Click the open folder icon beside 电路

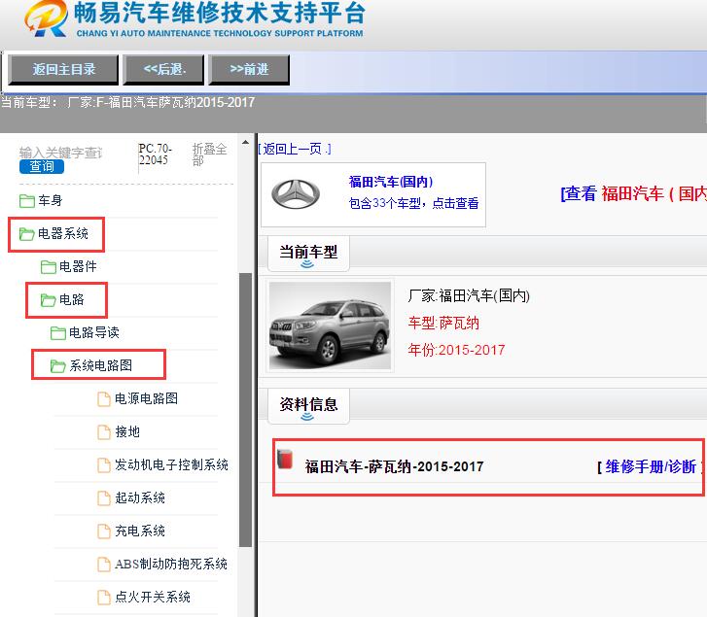pyautogui.click(x=48, y=300)
